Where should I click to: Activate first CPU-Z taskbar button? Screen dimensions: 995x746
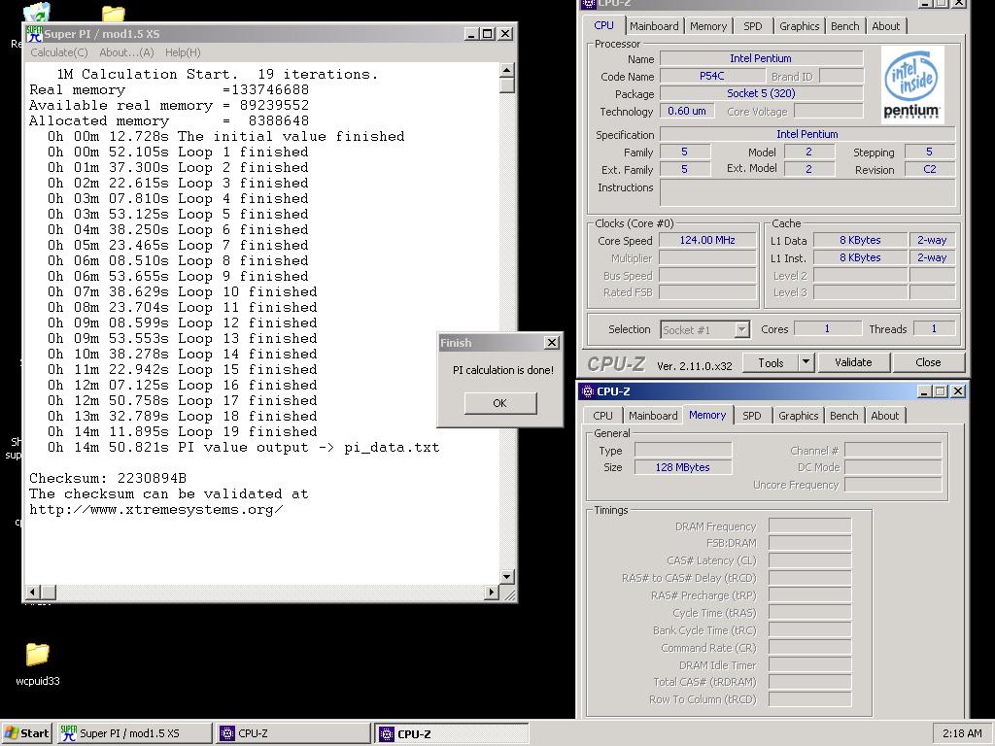coord(292,733)
